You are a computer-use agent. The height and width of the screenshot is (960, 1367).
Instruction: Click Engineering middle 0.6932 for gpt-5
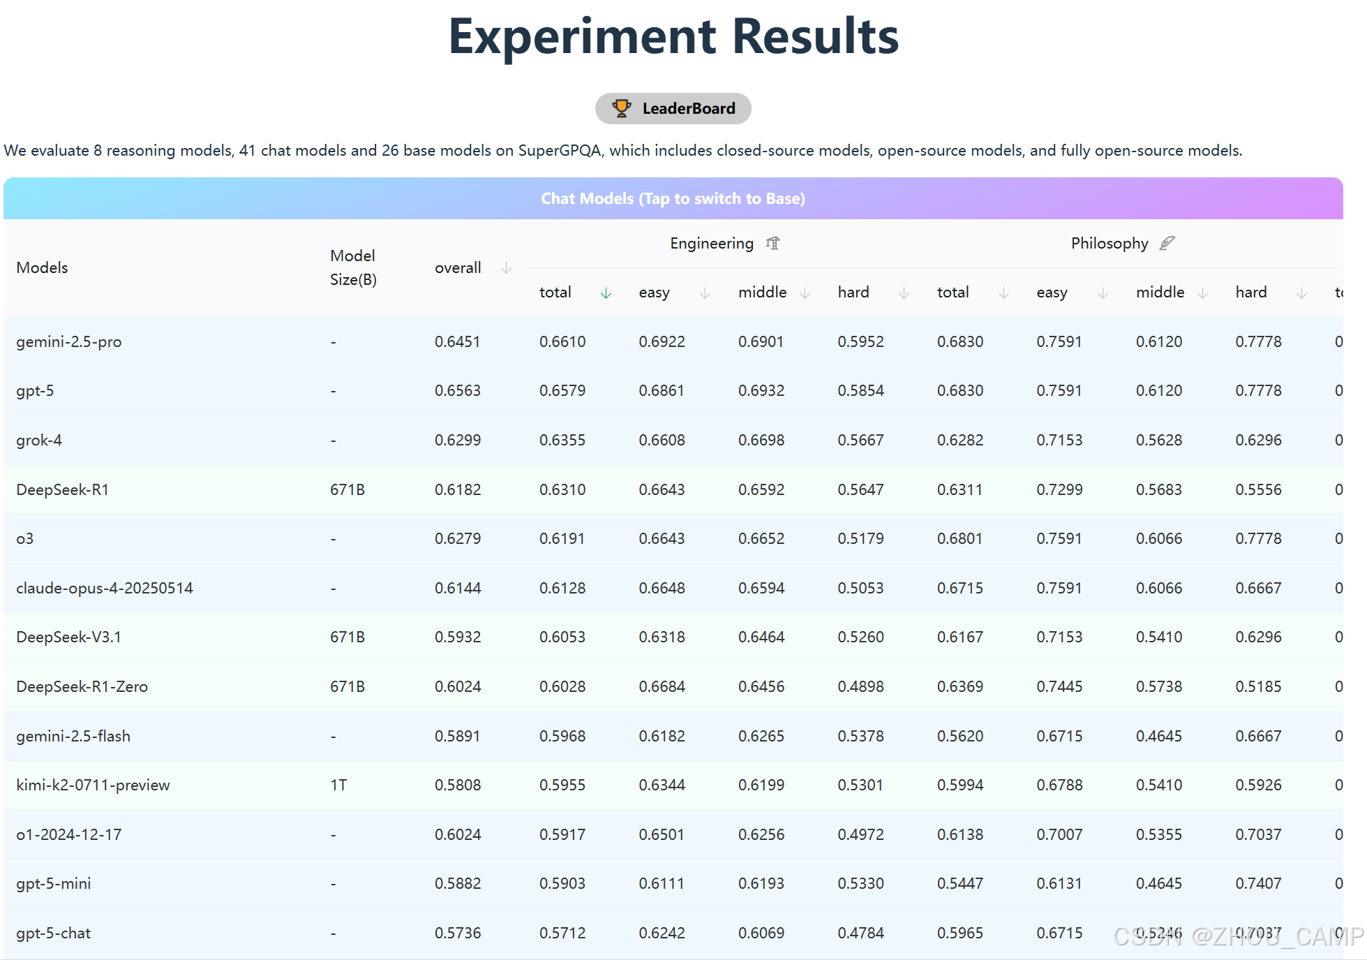click(x=761, y=390)
